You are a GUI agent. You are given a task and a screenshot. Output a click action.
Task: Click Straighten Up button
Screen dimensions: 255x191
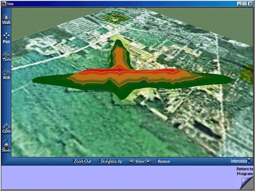(111, 161)
